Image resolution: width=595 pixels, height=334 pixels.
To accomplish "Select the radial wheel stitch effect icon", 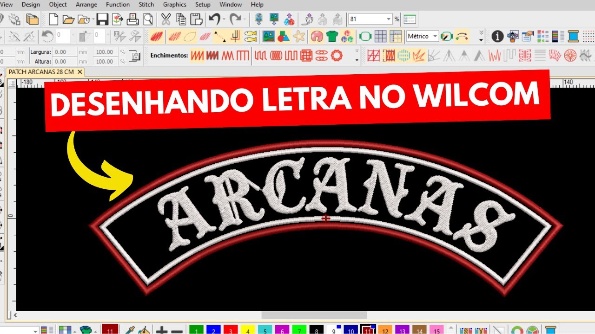I will 570,56.
